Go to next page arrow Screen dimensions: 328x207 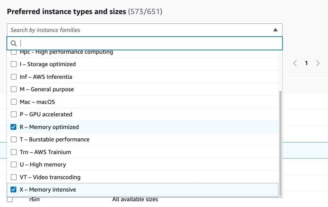(318, 63)
